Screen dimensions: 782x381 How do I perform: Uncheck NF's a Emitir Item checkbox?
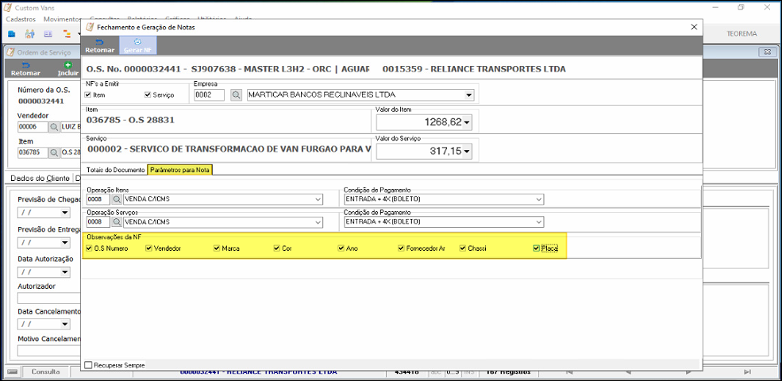pos(88,94)
